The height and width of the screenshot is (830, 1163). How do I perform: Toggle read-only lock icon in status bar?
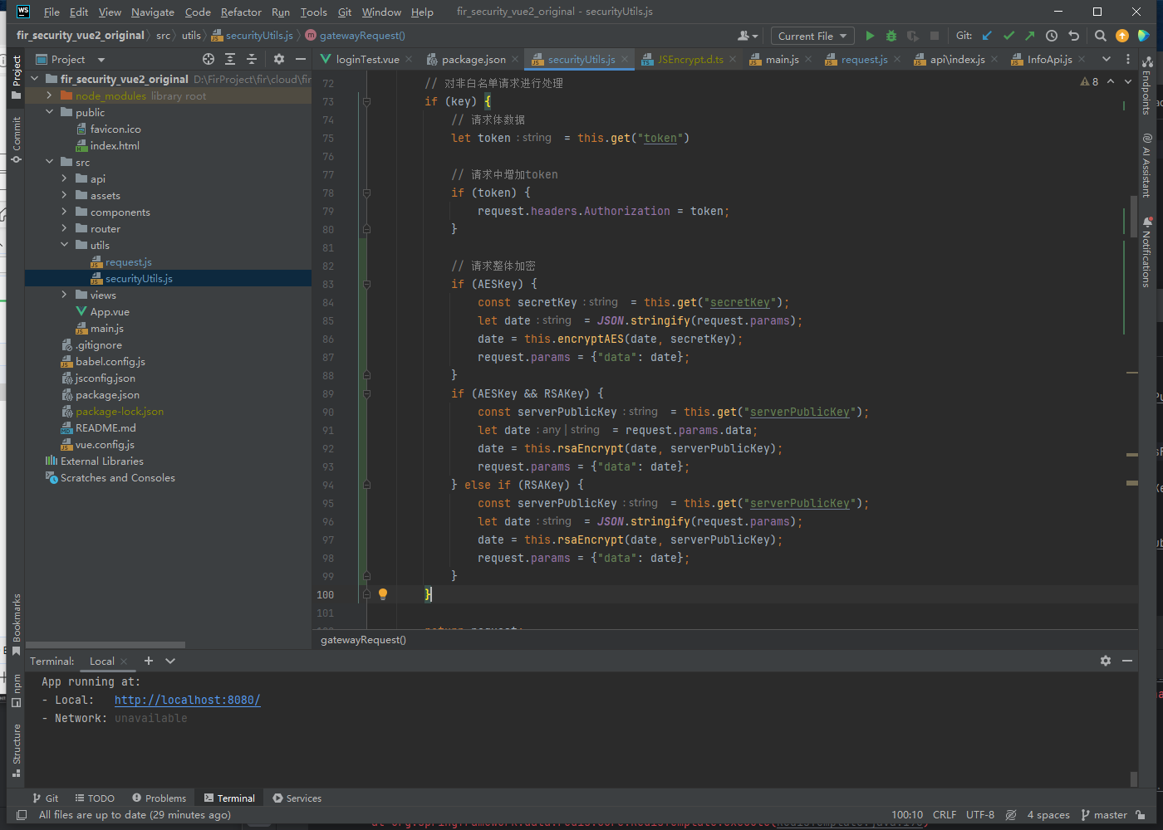[x=1141, y=815]
